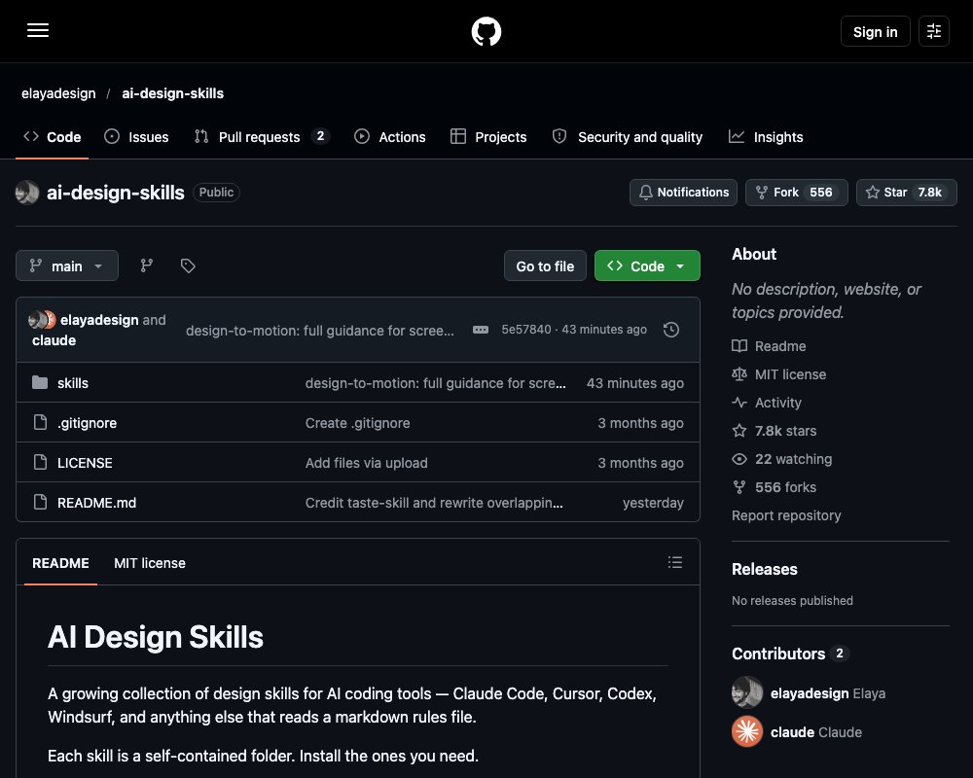Open 556 forks link

(774, 487)
